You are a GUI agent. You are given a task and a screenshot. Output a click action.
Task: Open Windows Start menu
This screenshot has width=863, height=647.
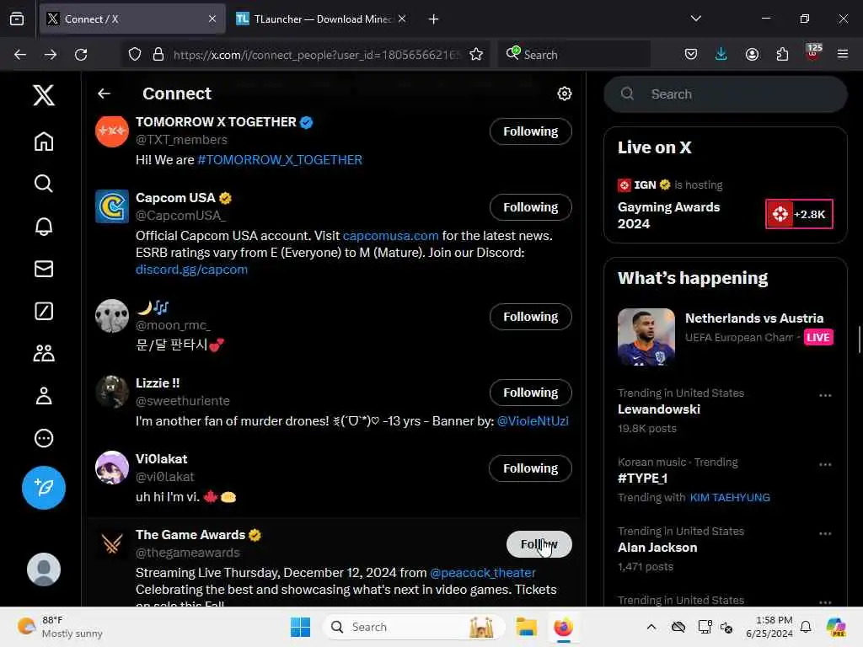[x=300, y=627]
